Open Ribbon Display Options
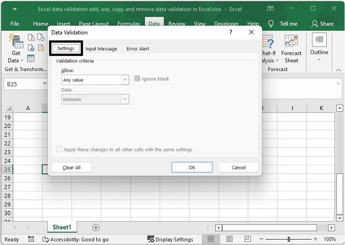 pos(270,8)
